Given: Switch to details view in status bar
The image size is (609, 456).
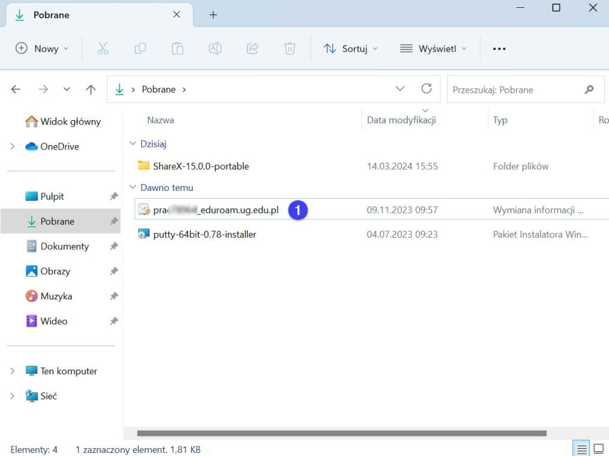Looking at the screenshot, I should point(582,449).
